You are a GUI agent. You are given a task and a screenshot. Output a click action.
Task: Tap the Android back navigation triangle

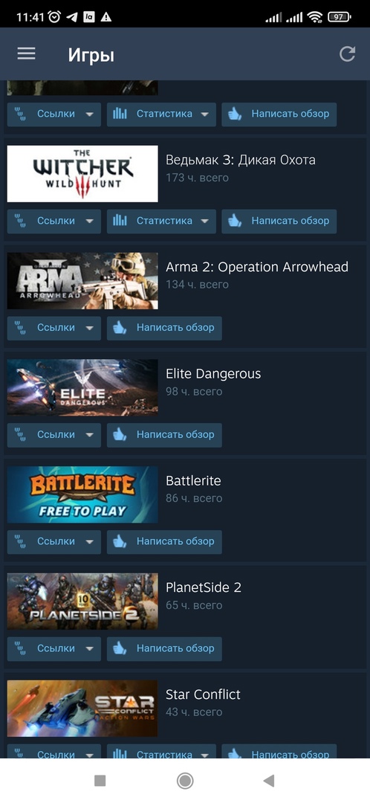coord(269,781)
